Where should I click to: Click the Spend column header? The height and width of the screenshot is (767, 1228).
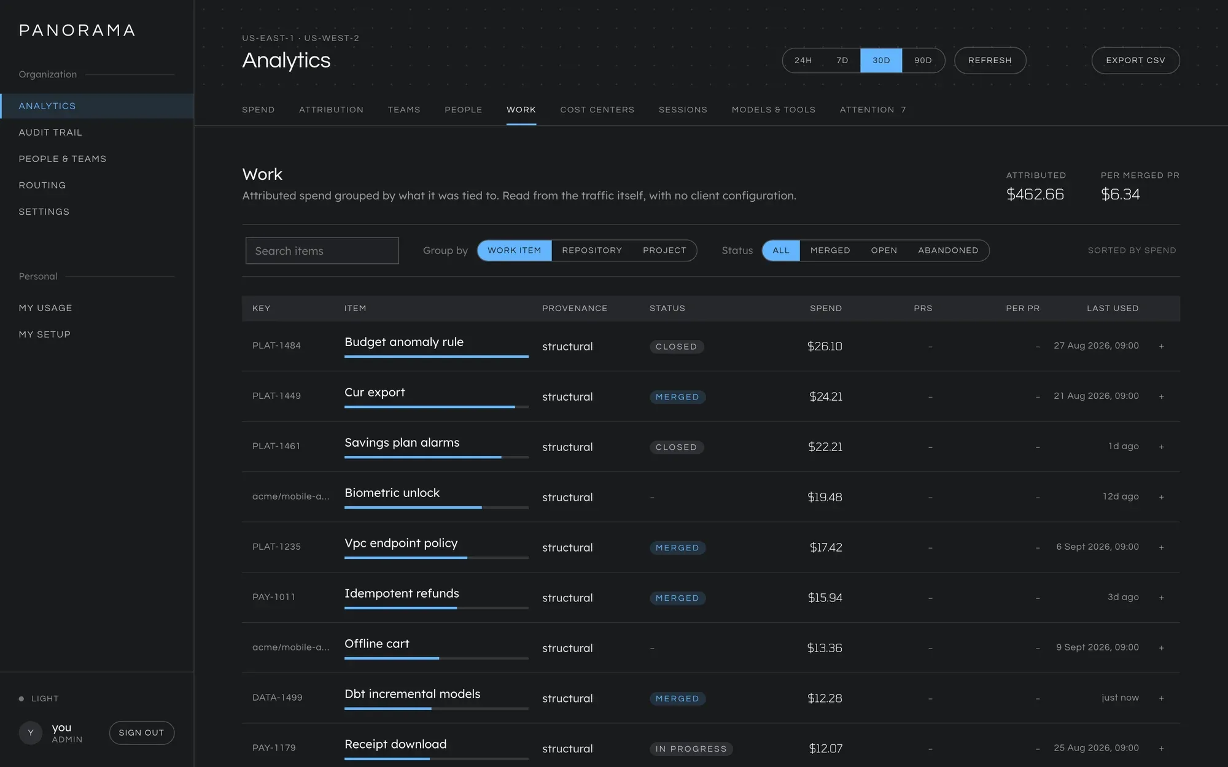825,308
